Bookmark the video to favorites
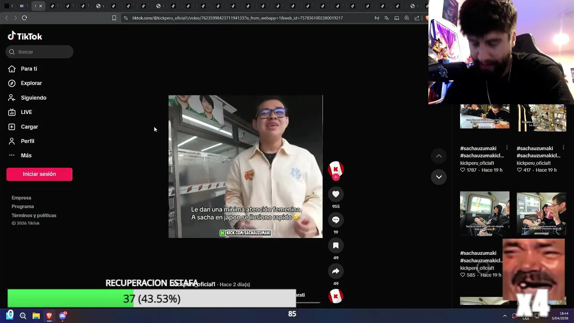The height and width of the screenshot is (323, 574). (x=335, y=245)
